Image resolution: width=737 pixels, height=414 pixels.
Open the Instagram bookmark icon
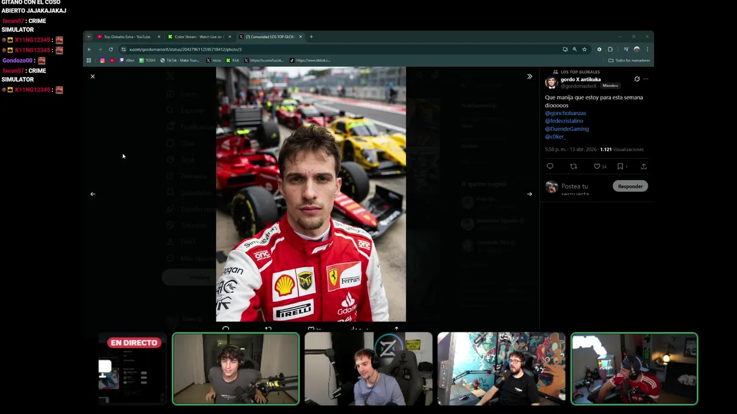click(102, 60)
